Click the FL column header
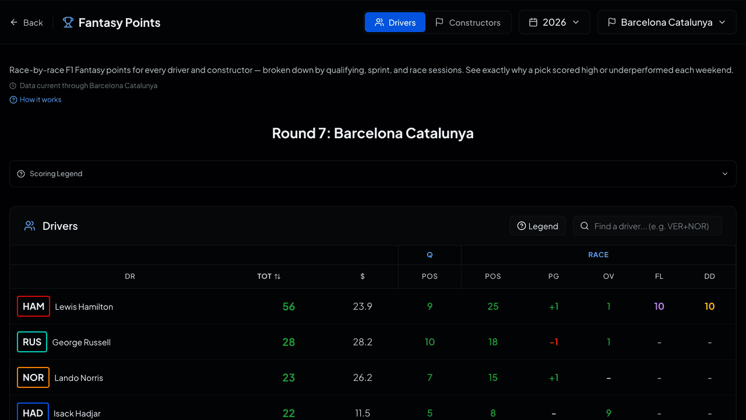Image resolution: width=746 pixels, height=420 pixels. (x=659, y=276)
